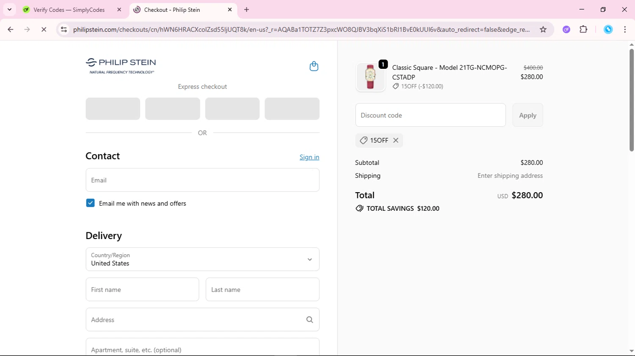The height and width of the screenshot is (356, 635).
Task: Close the Verify Codes SimplyCodes tab
Action: point(119,10)
